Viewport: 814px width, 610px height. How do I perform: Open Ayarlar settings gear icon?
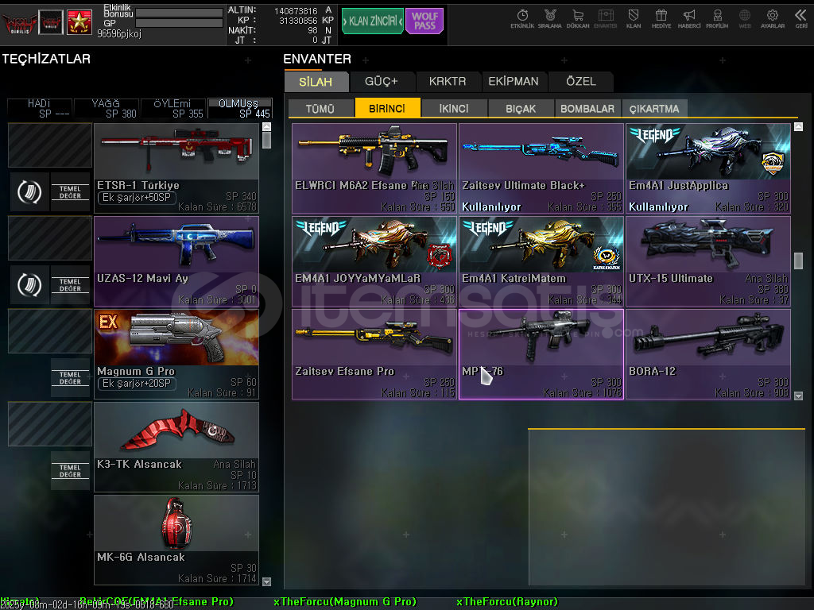(773, 19)
